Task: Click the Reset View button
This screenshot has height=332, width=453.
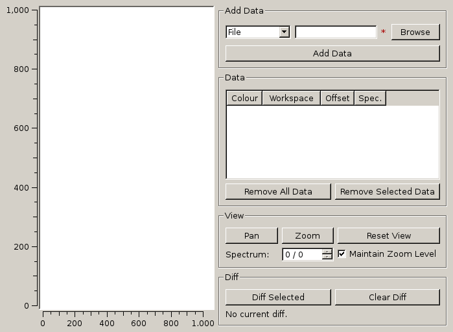Action: (388, 235)
